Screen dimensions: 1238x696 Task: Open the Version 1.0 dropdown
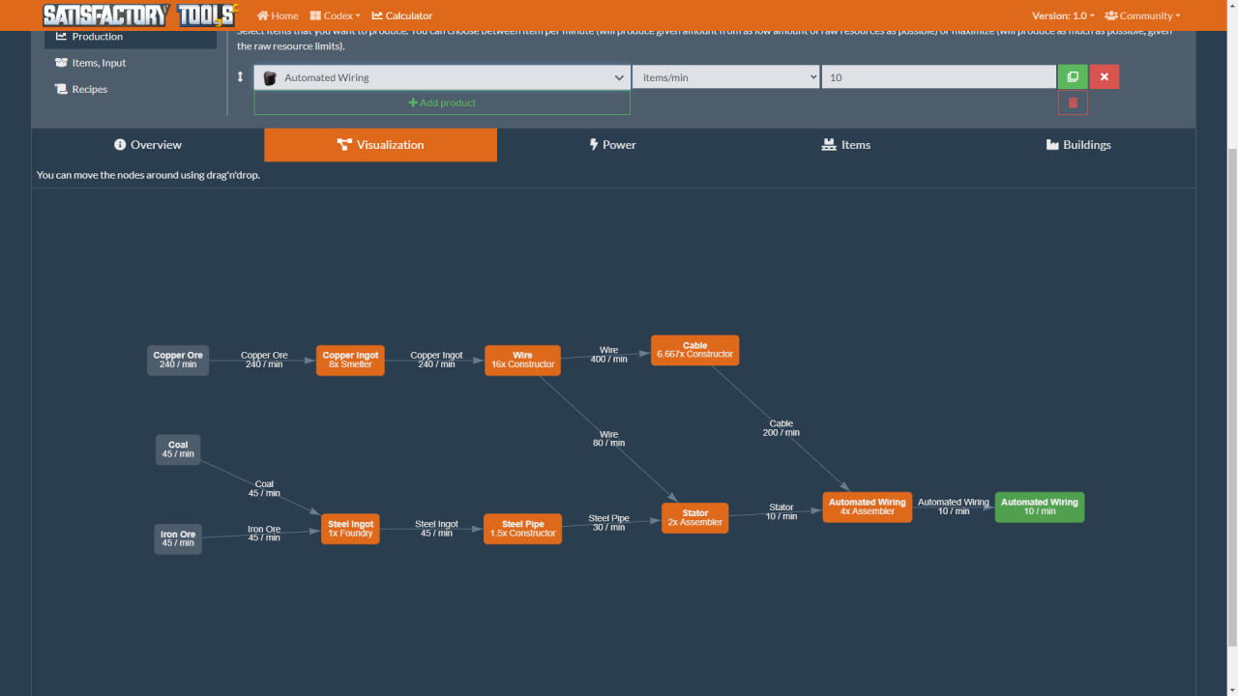(x=1063, y=15)
